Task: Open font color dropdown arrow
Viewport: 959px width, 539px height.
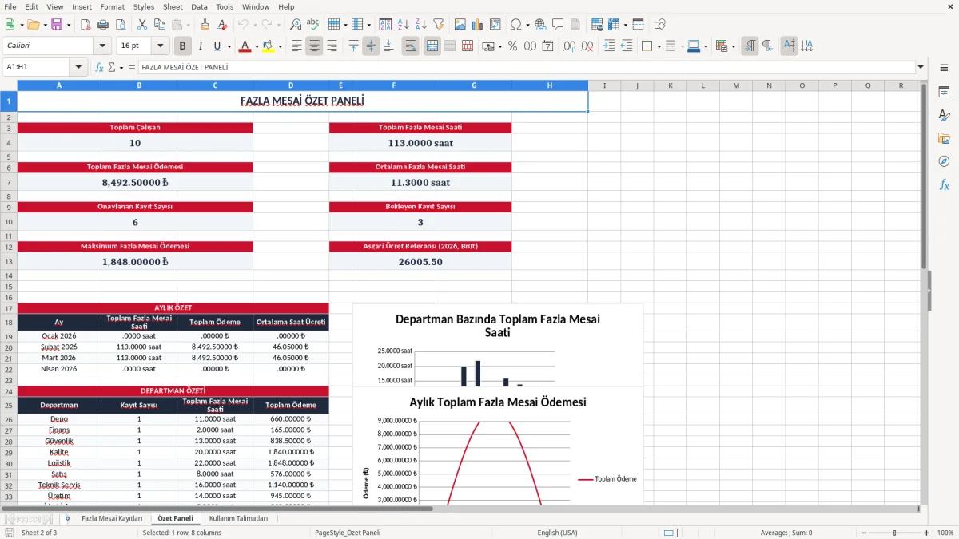Action: pos(256,46)
